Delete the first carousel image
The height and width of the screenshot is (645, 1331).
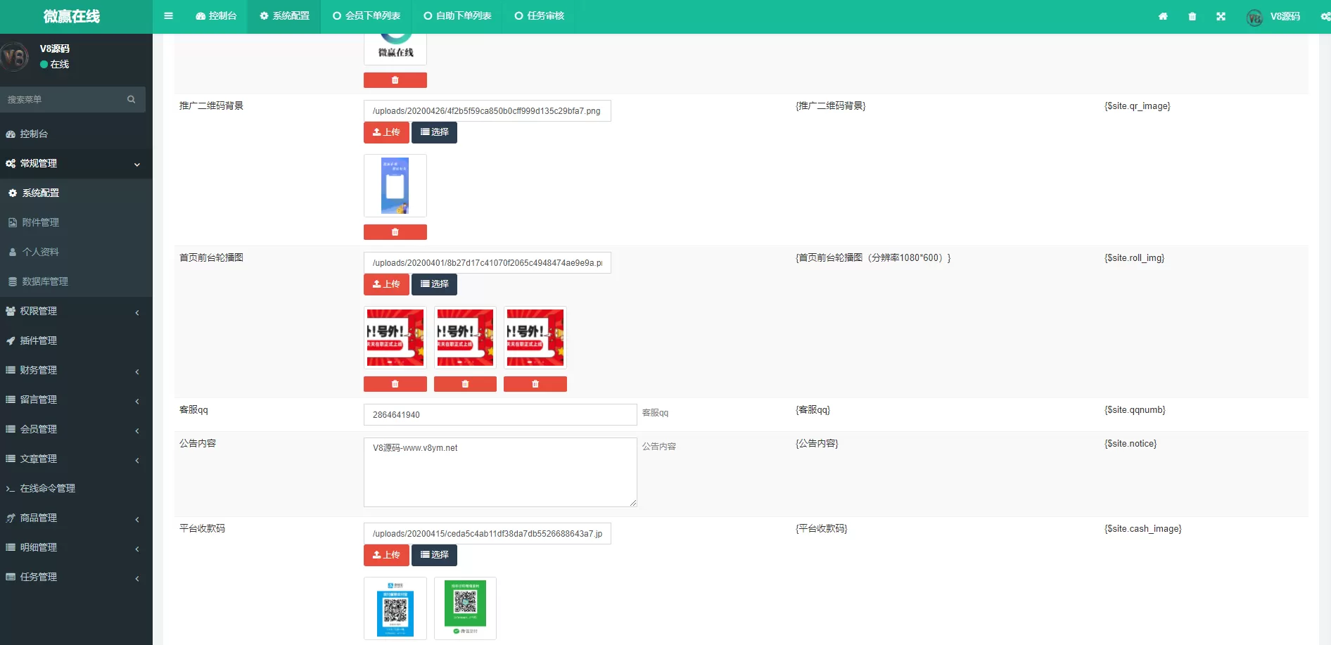click(395, 384)
